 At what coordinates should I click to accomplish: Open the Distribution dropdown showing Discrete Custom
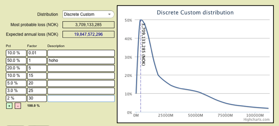tap(88, 14)
